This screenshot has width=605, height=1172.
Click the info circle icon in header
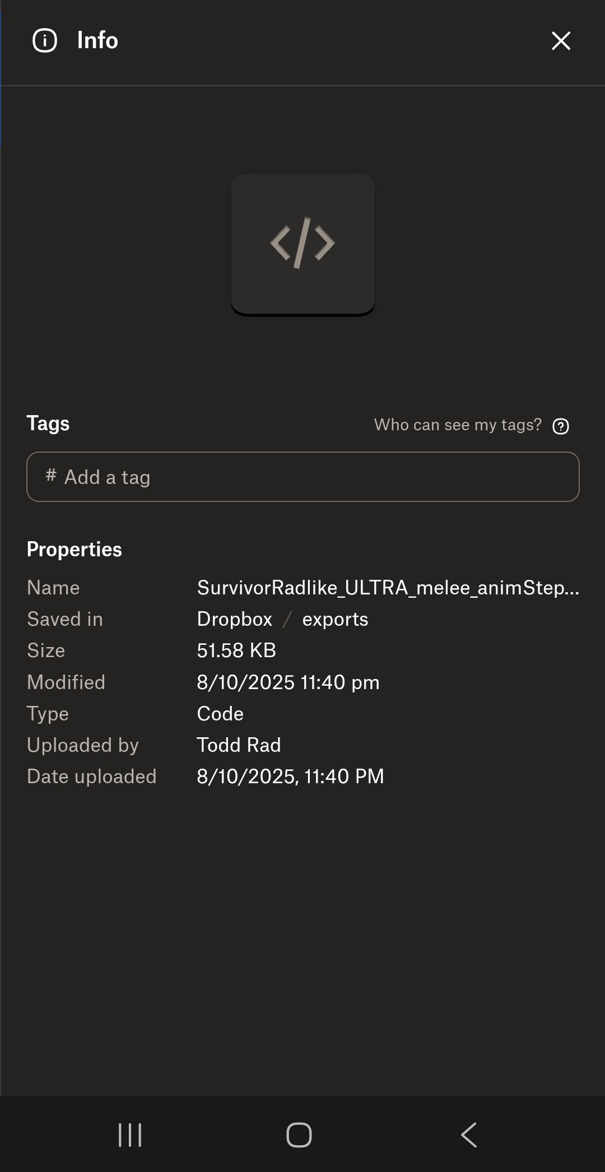click(45, 41)
